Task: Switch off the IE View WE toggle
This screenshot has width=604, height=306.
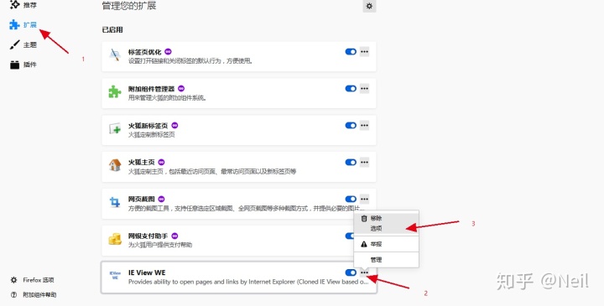Action: pos(351,272)
